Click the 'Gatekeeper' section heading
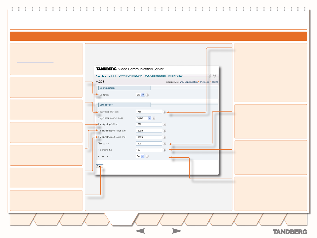This screenshot has height=238, width=317. click(x=106, y=105)
